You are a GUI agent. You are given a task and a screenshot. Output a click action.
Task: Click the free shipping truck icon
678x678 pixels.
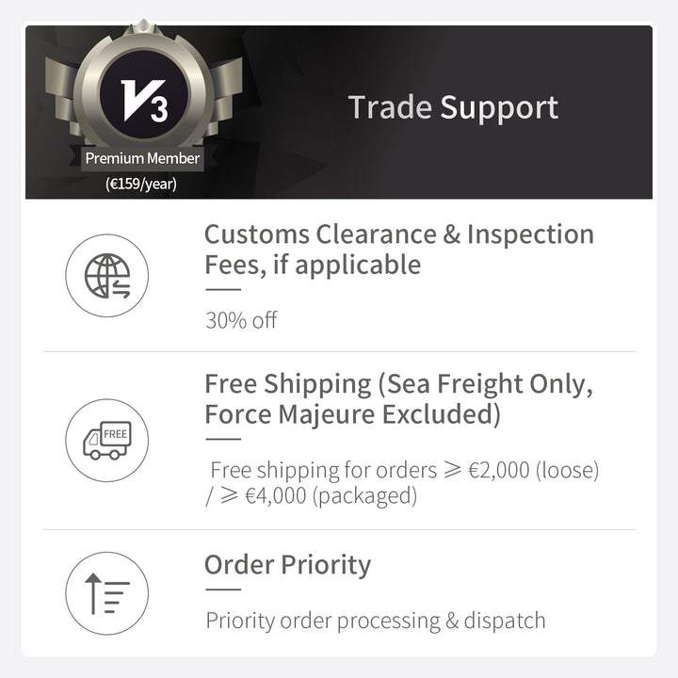[x=106, y=440]
